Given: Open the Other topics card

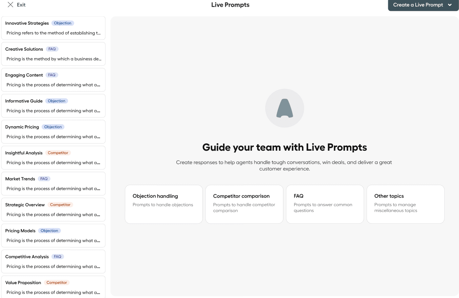Looking at the screenshot, I should coord(405,204).
